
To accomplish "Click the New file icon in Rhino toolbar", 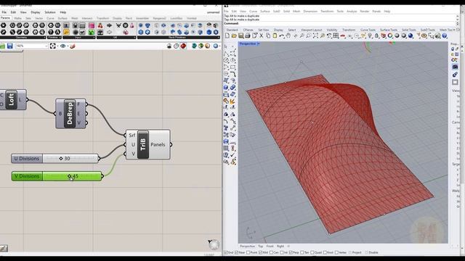I will (227, 36).
